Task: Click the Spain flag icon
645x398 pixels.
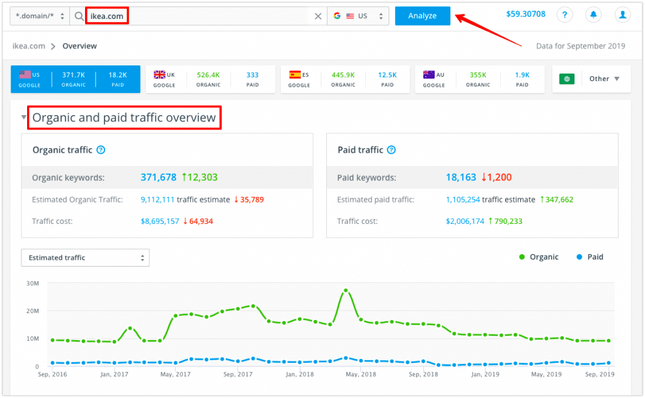Action: click(x=295, y=75)
